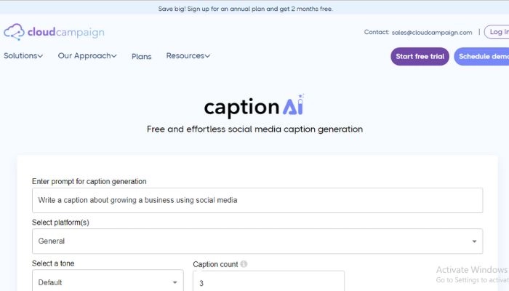
Task: Click the Caption count number field
Action: 268,282
